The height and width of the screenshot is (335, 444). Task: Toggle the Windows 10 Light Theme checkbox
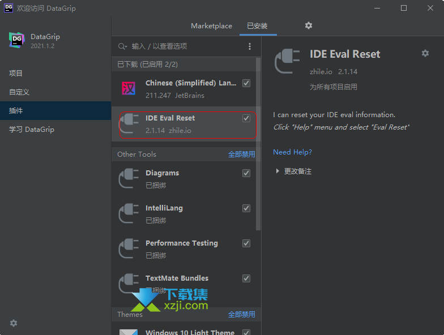pyautogui.click(x=246, y=333)
